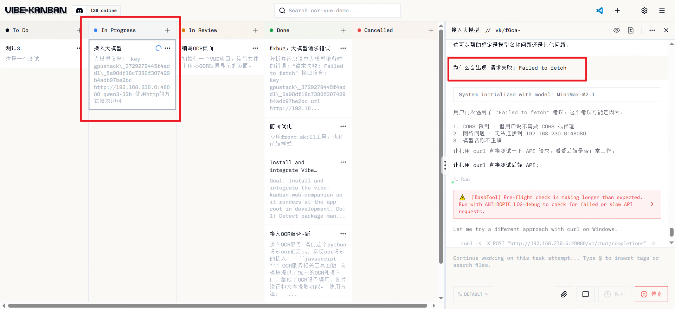
Task: Open the Discord online badge
Action: [96, 11]
